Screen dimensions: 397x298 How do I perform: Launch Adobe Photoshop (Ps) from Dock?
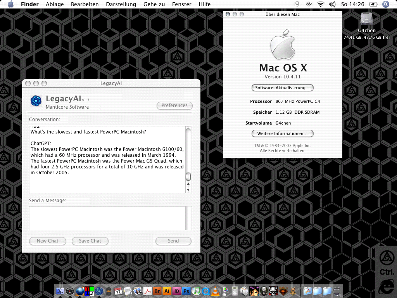[186, 291]
